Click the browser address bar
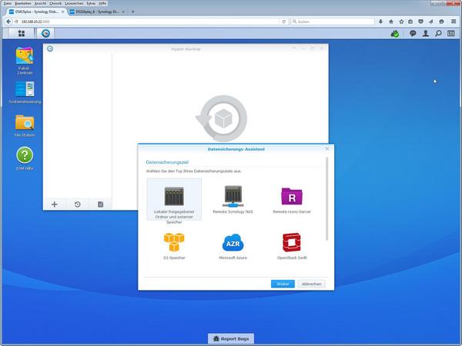Viewport: 462px width, 346px height. [x=149, y=22]
